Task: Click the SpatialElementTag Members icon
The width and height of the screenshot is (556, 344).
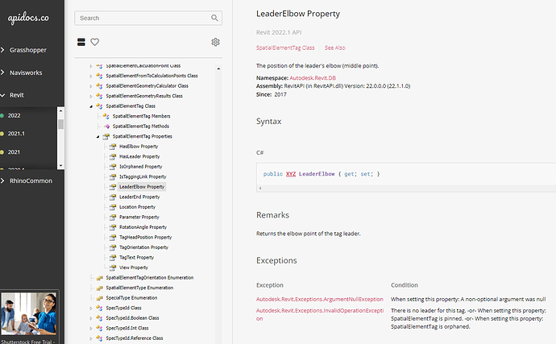Action: point(106,116)
